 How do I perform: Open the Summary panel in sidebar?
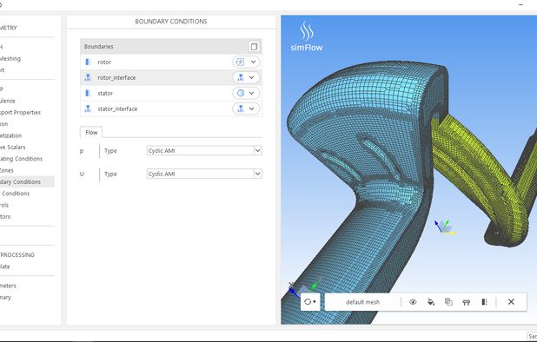[x=5, y=298]
